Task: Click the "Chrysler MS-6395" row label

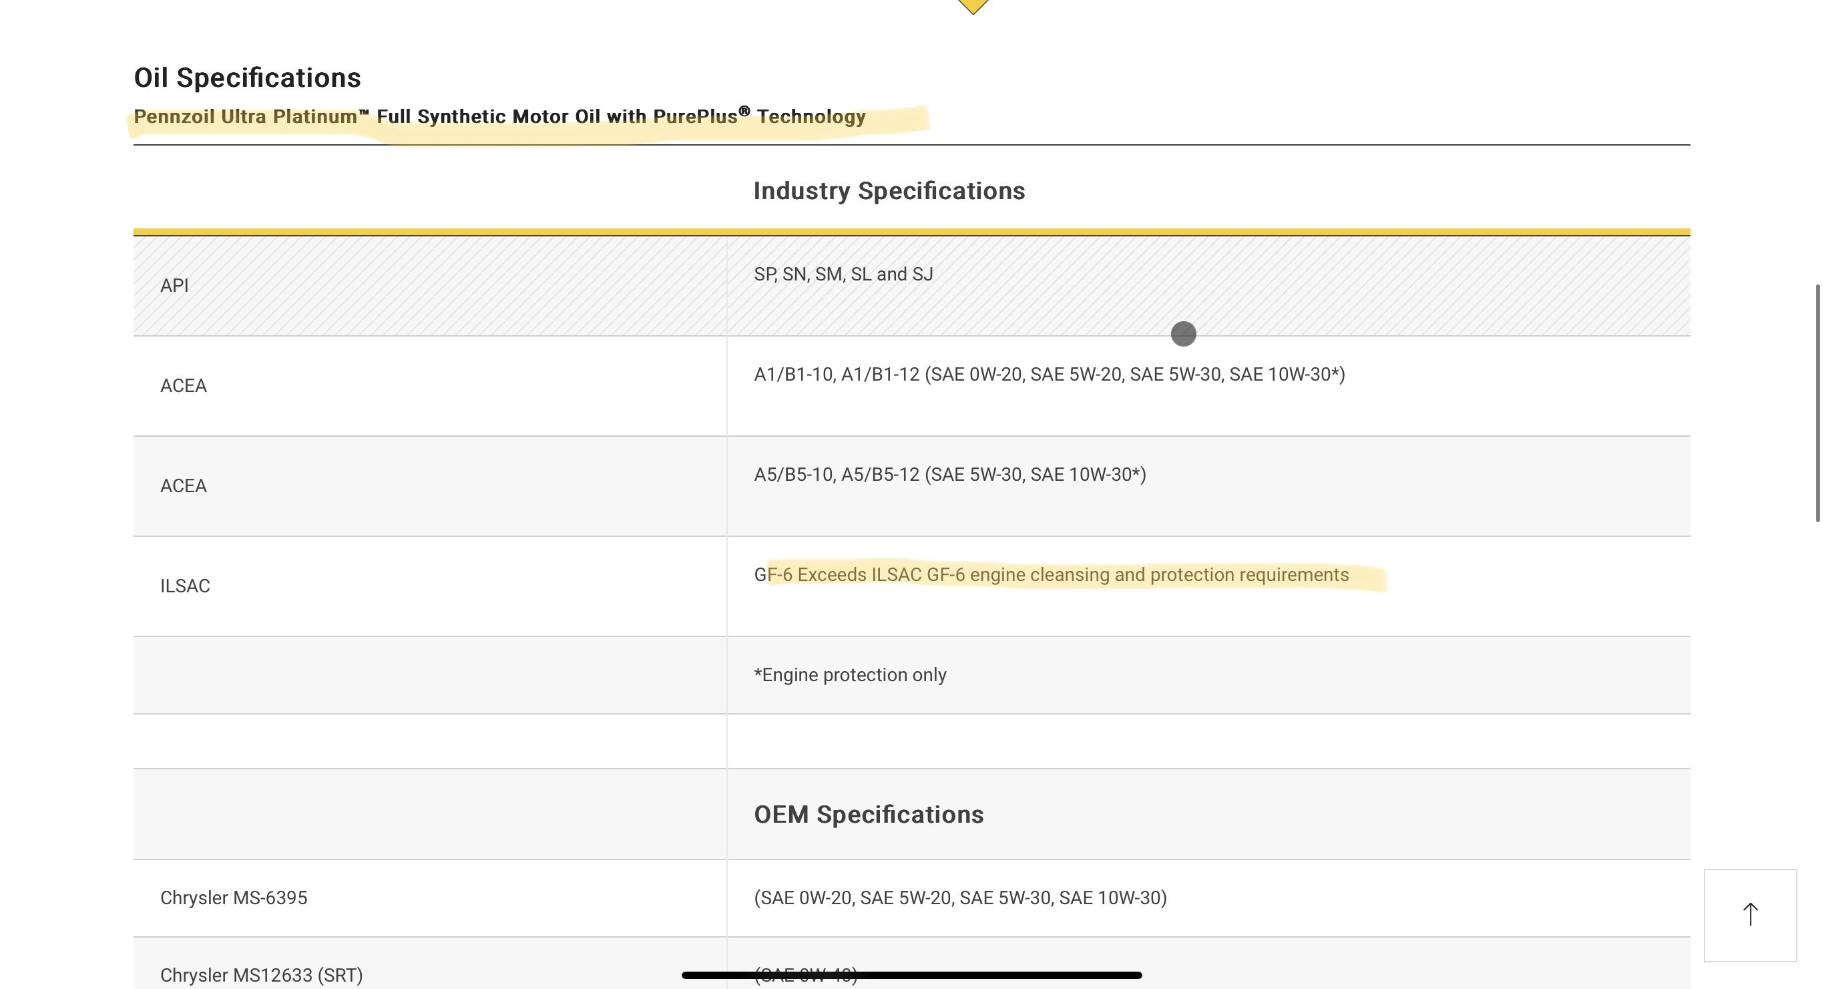Action: 234,898
